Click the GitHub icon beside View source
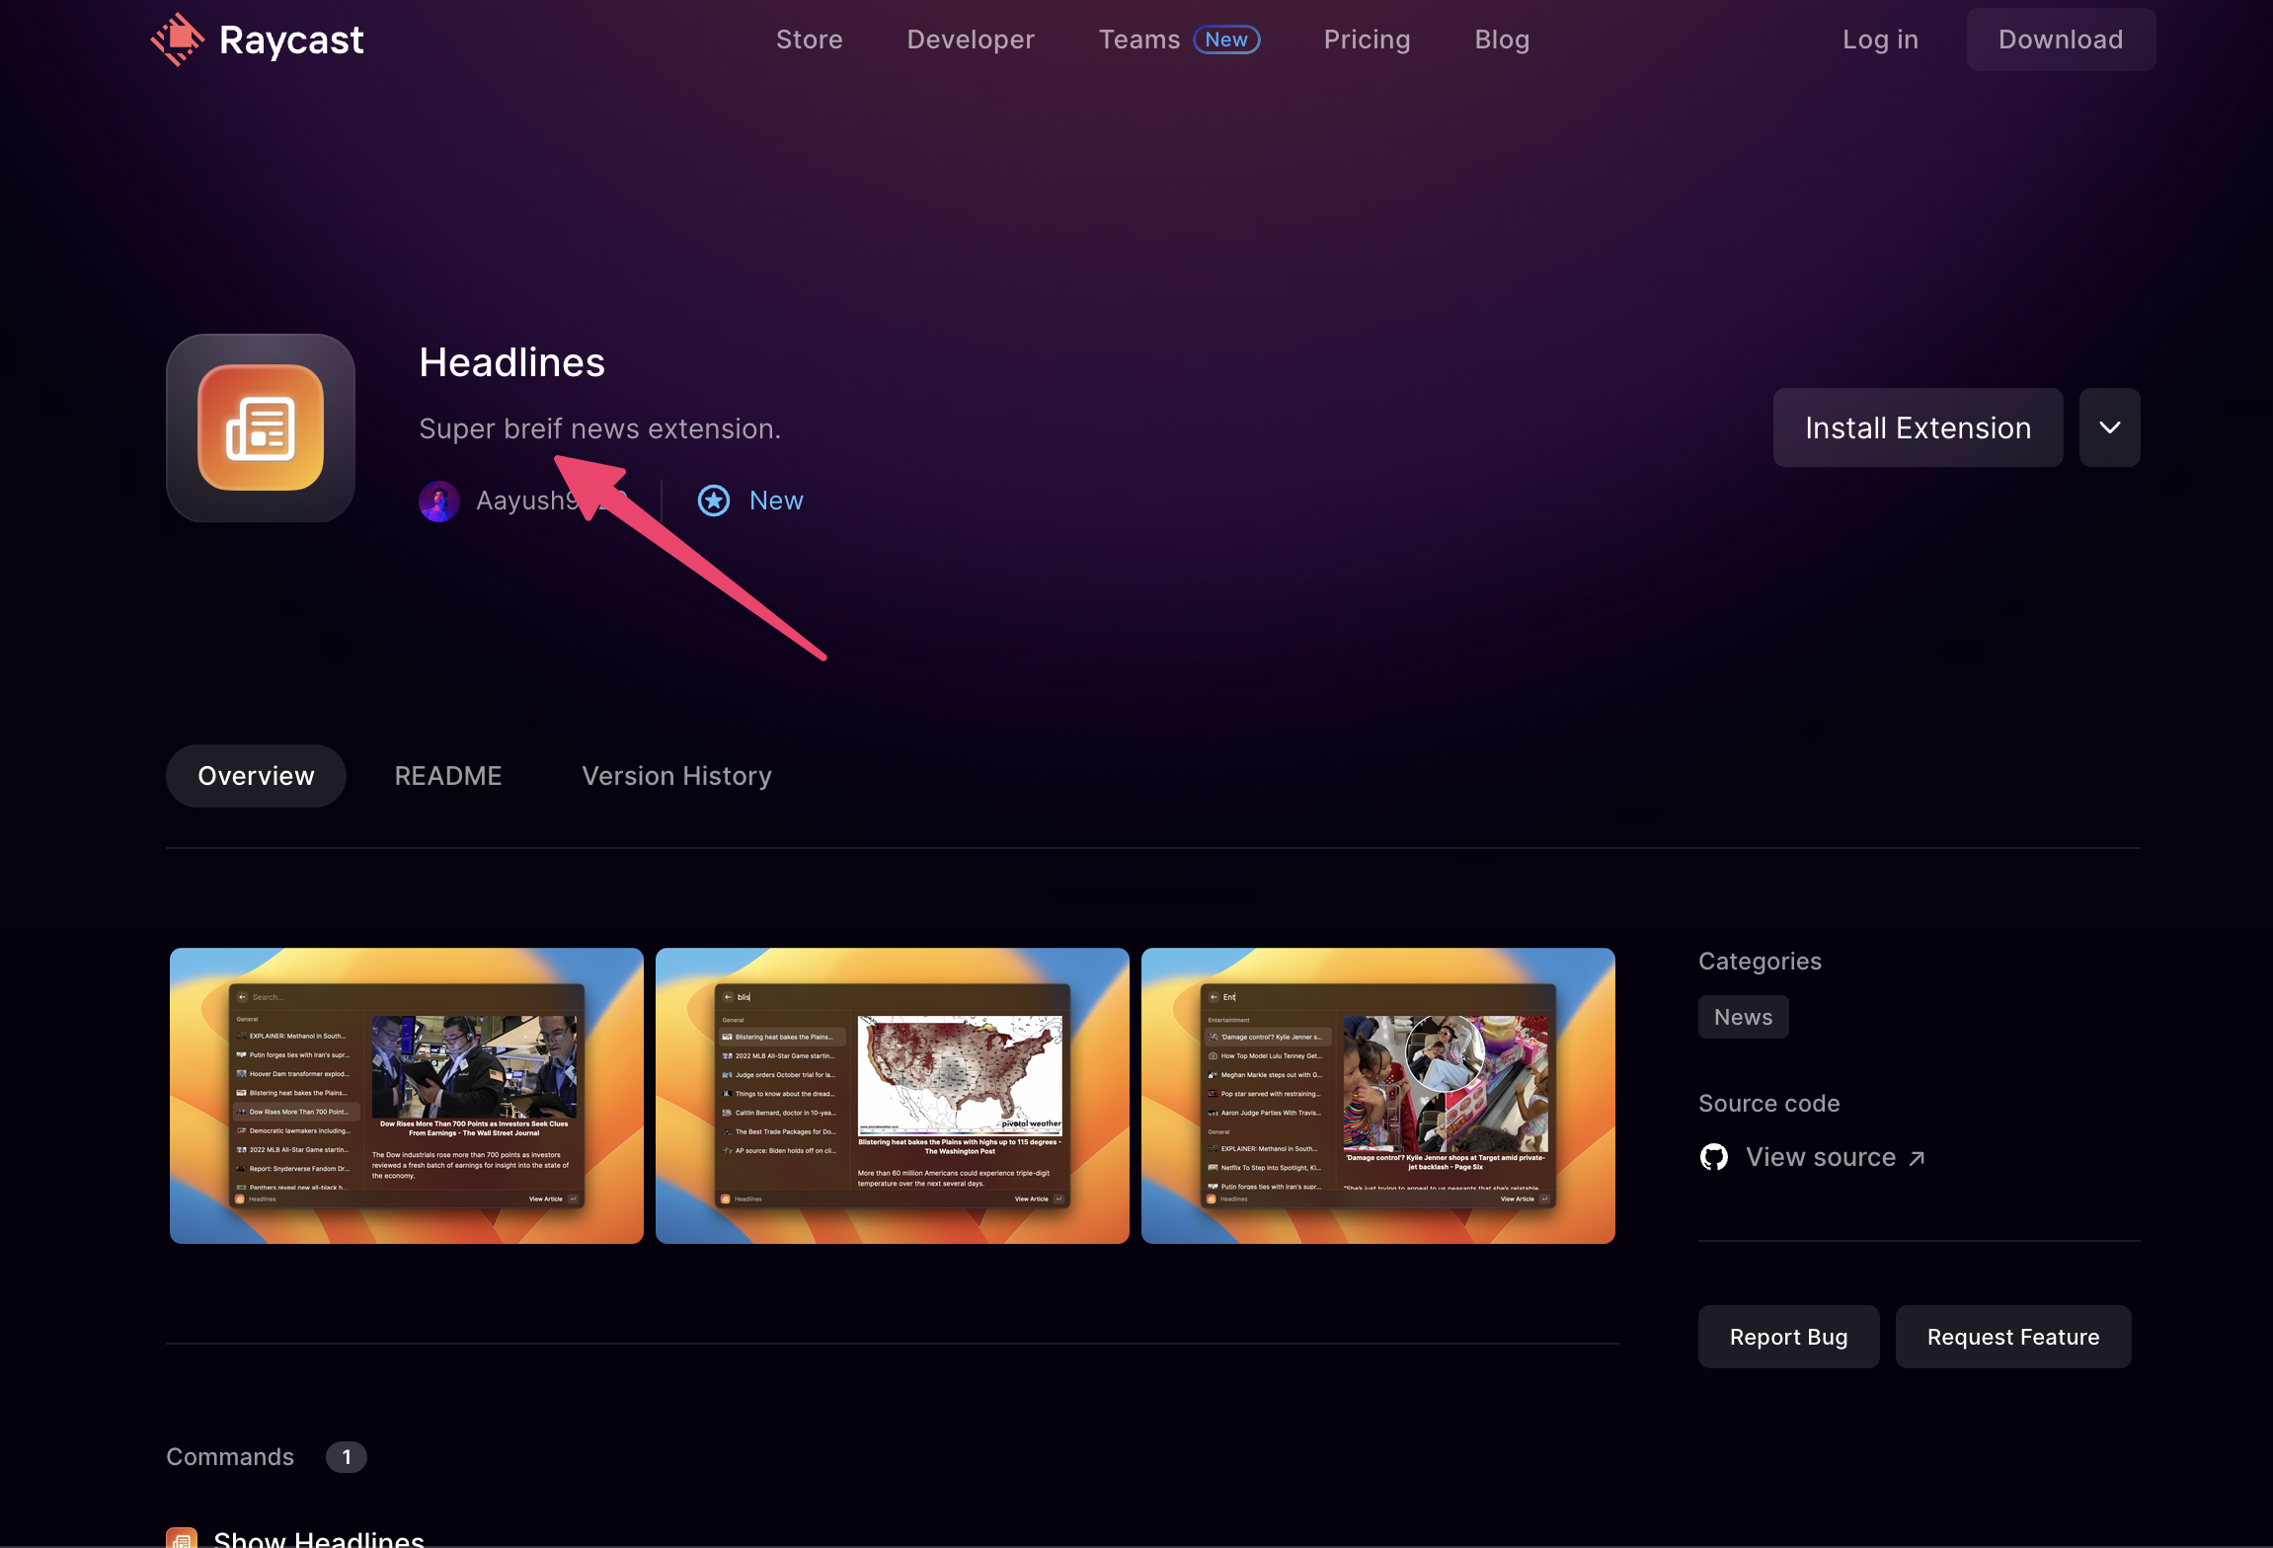The image size is (2273, 1548). [x=1714, y=1157]
